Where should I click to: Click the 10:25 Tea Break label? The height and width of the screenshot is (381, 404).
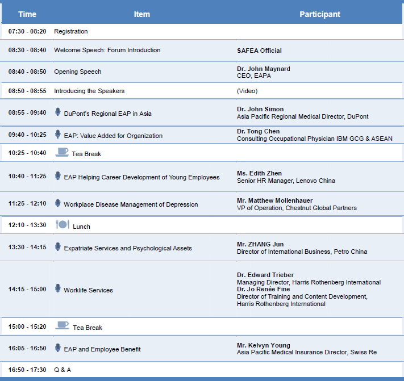point(86,154)
